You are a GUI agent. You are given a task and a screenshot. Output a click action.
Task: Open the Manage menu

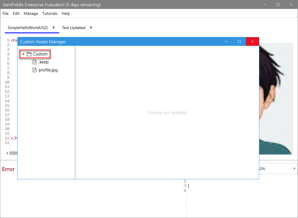coord(31,13)
